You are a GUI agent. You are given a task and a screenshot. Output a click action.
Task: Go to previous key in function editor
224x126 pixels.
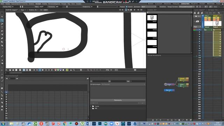point(7,78)
